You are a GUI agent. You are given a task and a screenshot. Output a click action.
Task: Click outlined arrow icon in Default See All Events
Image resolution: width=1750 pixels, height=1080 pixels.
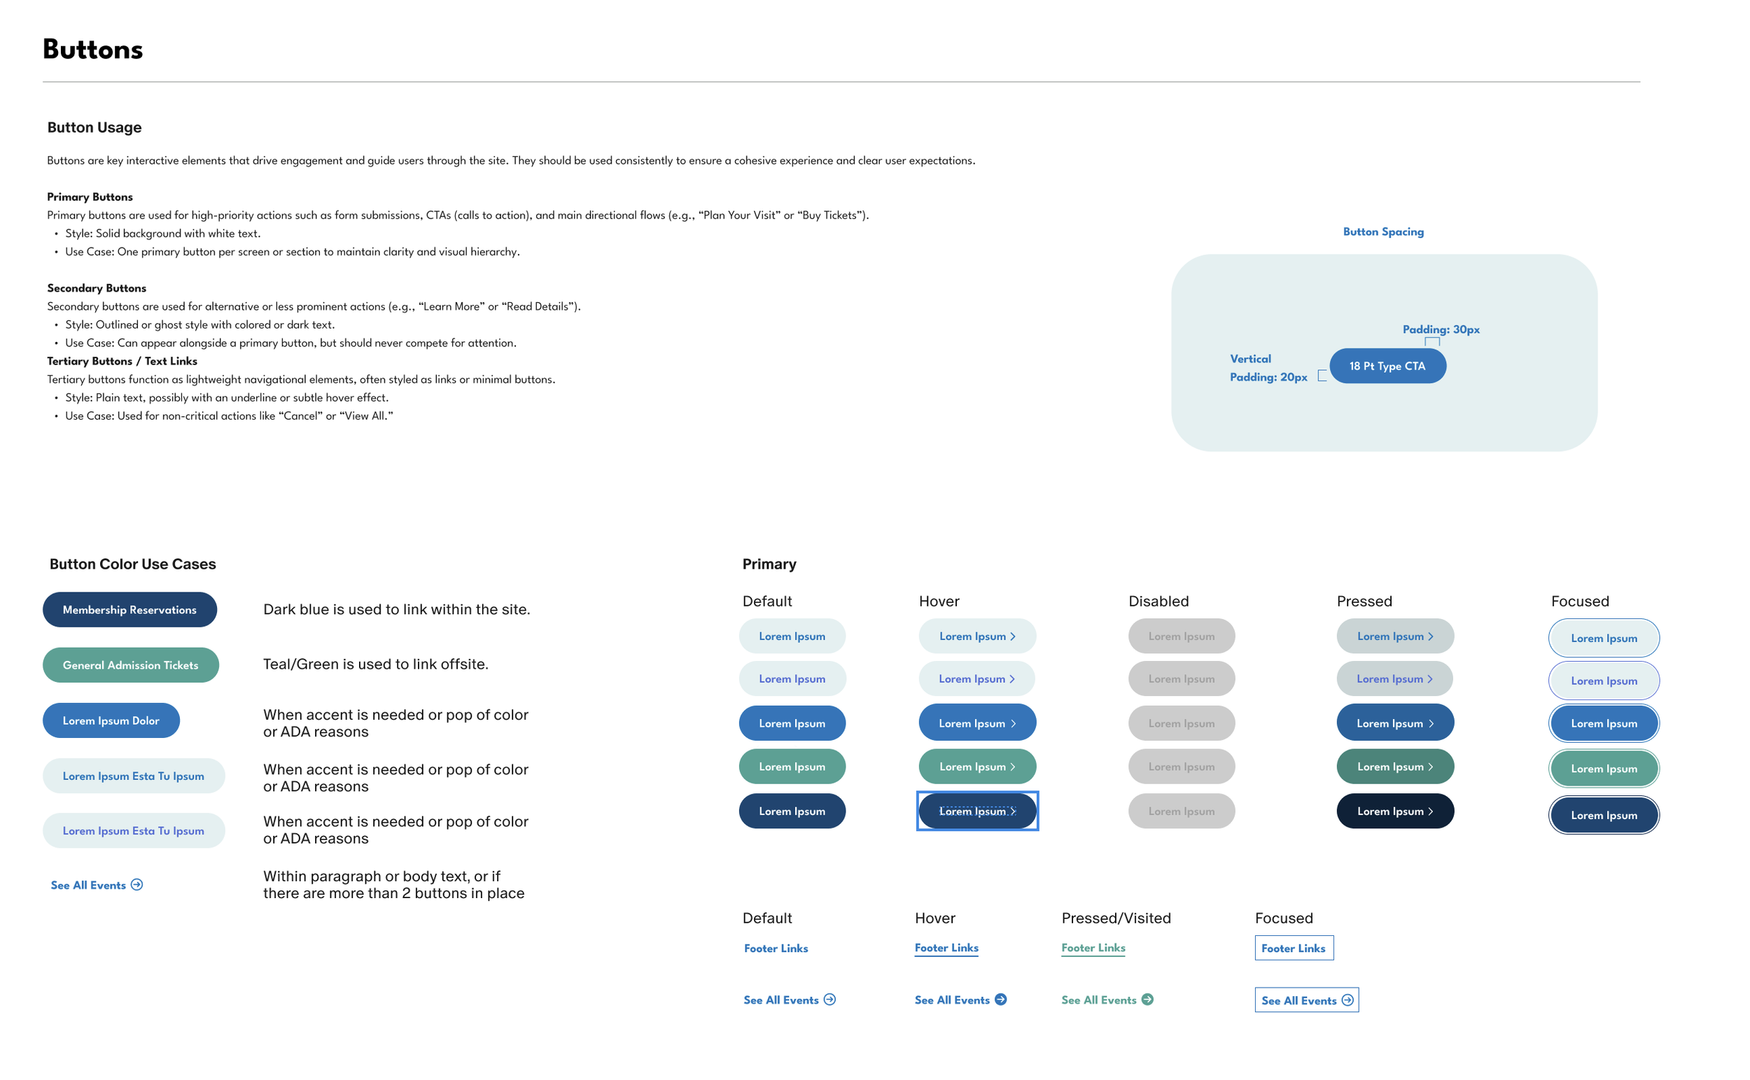point(830,1000)
